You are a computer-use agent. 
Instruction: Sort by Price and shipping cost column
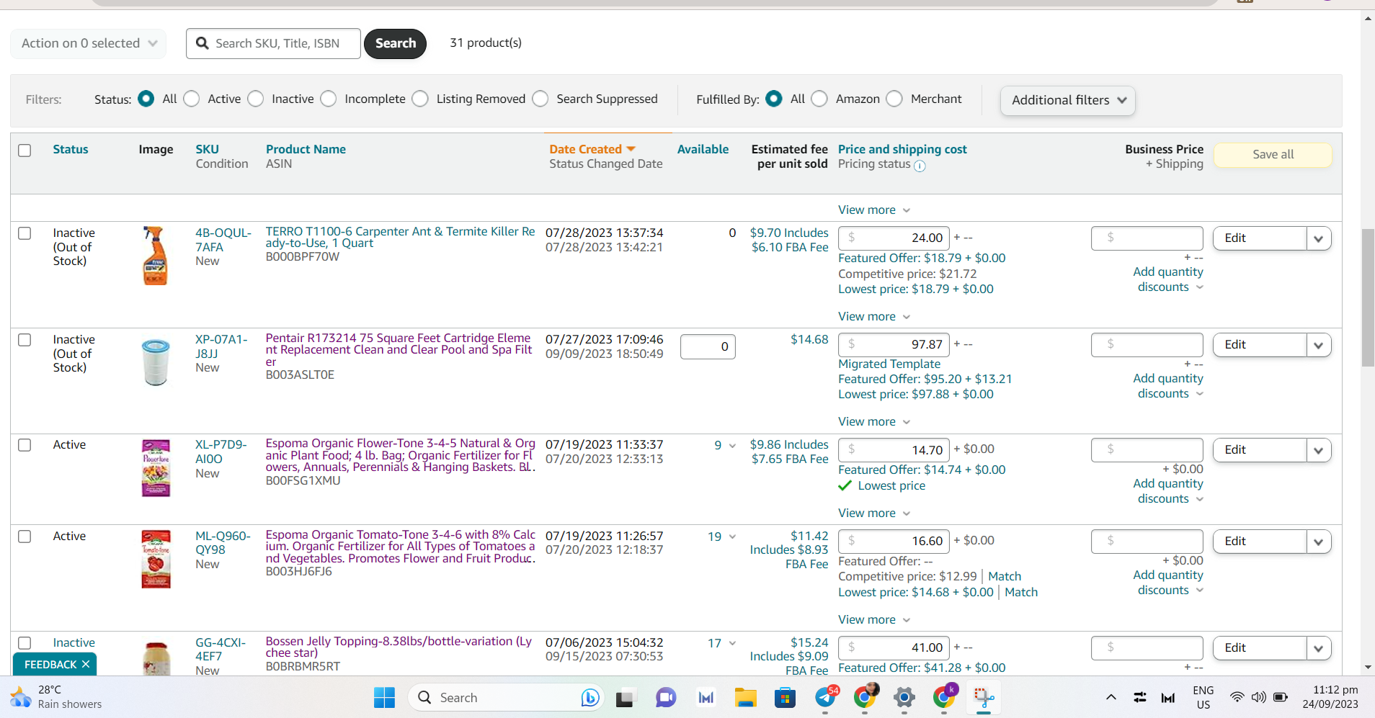[902, 149]
